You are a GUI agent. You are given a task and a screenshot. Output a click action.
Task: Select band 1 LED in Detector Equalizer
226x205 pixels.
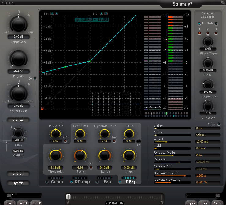[199, 33]
